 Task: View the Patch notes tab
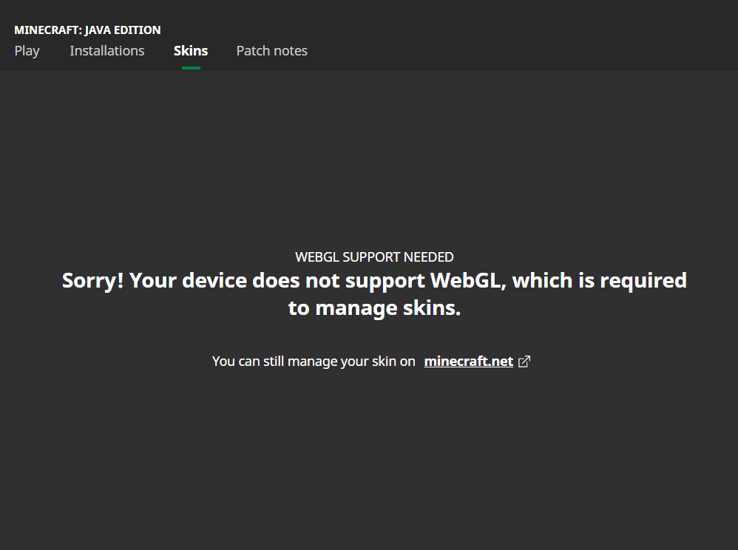coord(272,51)
